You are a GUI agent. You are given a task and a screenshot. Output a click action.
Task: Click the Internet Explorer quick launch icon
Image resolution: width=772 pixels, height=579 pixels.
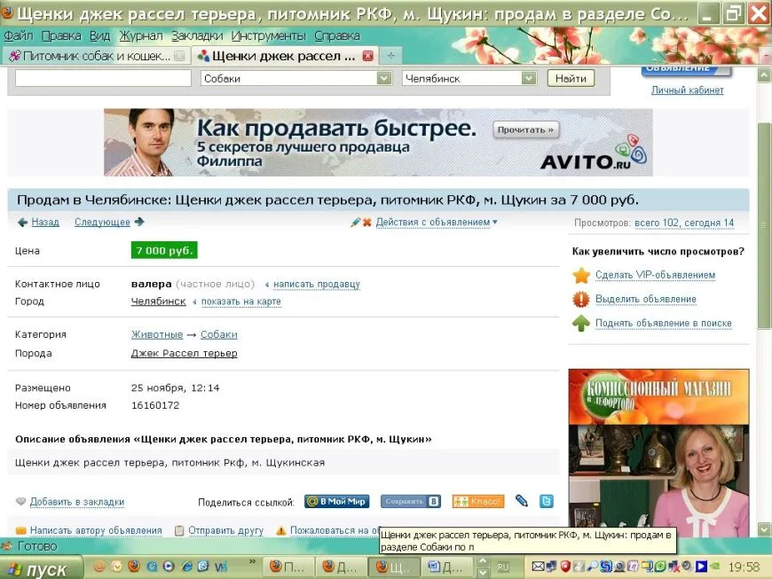(x=186, y=567)
